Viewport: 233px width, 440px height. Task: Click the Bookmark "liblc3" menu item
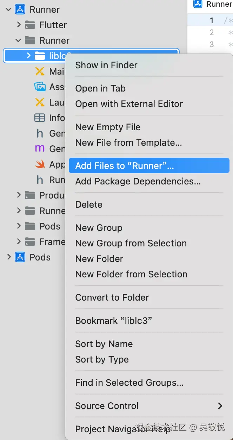[113, 321]
